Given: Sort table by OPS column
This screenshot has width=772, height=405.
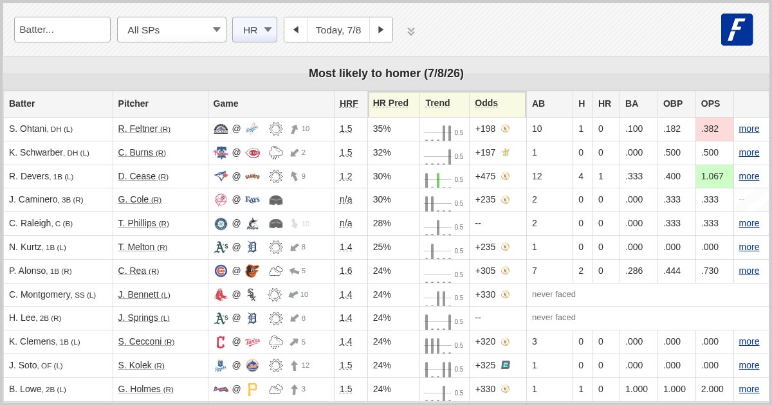Looking at the screenshot, I should (710, 104).
